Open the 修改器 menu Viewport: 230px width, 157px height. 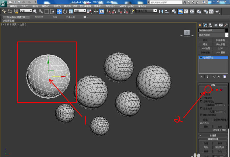point(67,6)
